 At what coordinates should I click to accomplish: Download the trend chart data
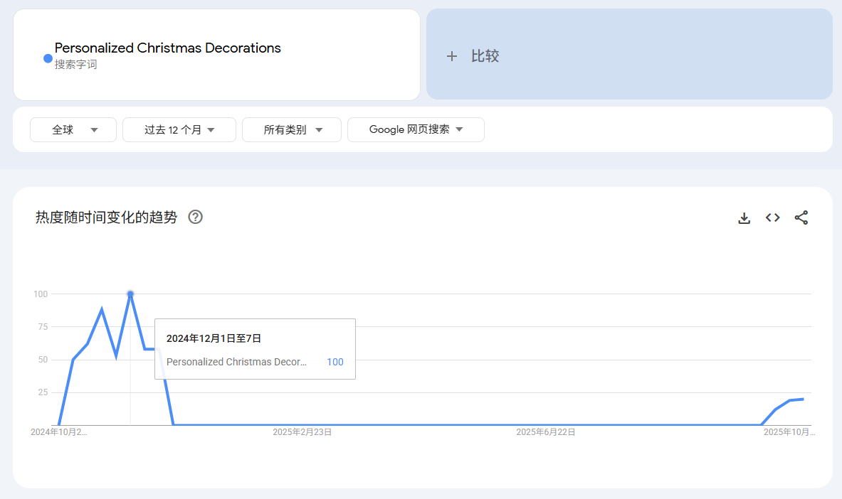(x=744, y=218)
